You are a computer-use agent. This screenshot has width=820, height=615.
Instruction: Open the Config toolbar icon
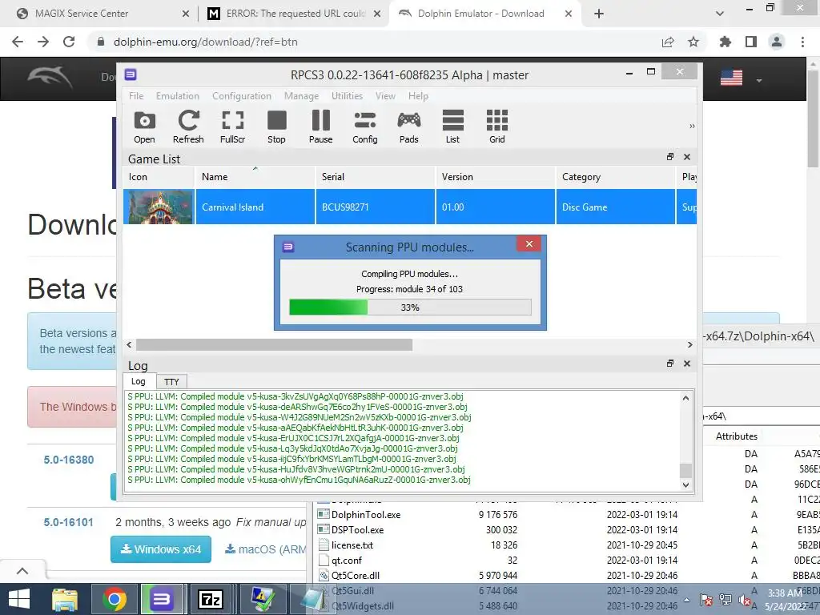tap(365, 127)
